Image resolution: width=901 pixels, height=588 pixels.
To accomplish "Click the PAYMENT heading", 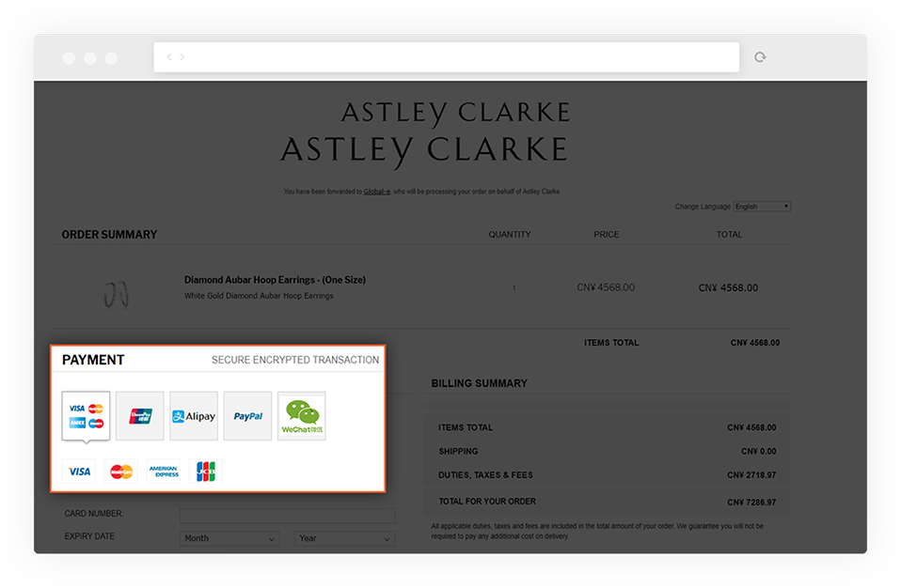I will coord(93,361).
